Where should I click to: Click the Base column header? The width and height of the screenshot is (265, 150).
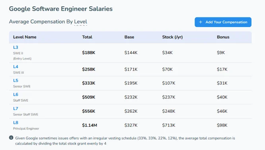(129, 37)
